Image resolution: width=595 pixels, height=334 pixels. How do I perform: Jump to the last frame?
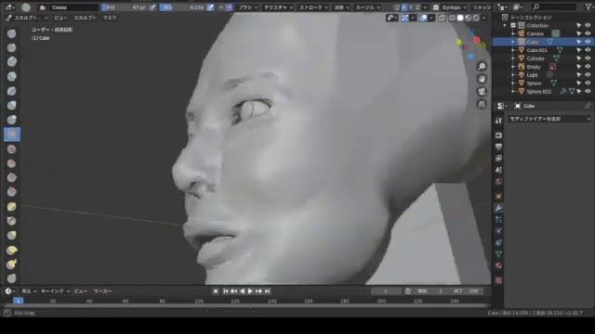pyautogui.click(x=267, y=291)
